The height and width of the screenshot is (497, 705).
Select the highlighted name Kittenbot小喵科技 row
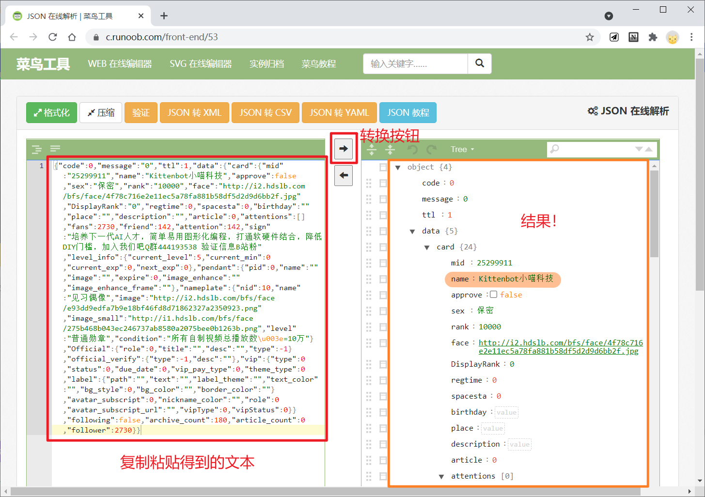click(502, 279)
